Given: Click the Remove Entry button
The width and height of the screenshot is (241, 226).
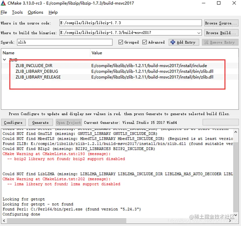Looking at the screenshot, I should [220, 42].
